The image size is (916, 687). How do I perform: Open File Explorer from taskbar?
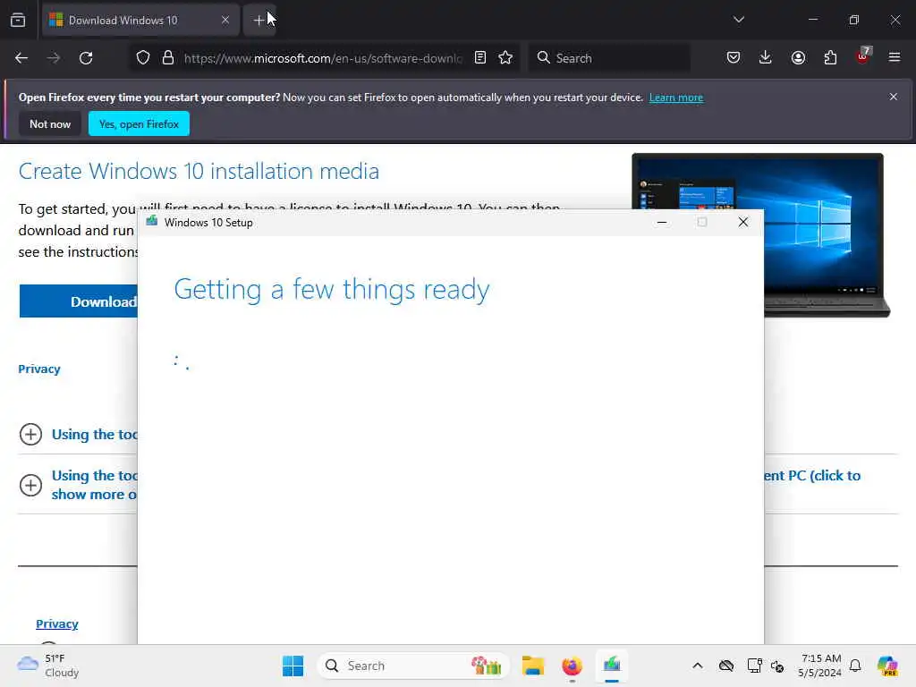click(533, 666)
